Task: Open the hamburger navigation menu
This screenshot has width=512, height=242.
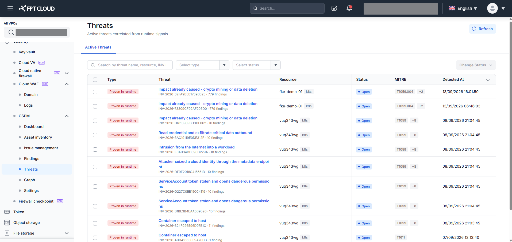Action: [10, 8]
